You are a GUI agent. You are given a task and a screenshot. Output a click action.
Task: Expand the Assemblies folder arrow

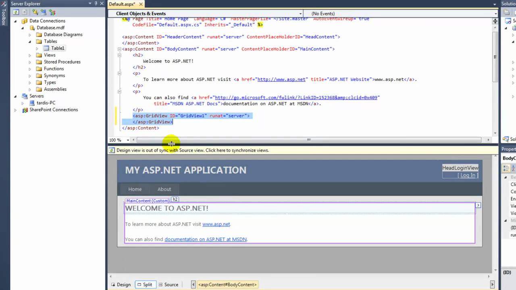click(30, 89)
